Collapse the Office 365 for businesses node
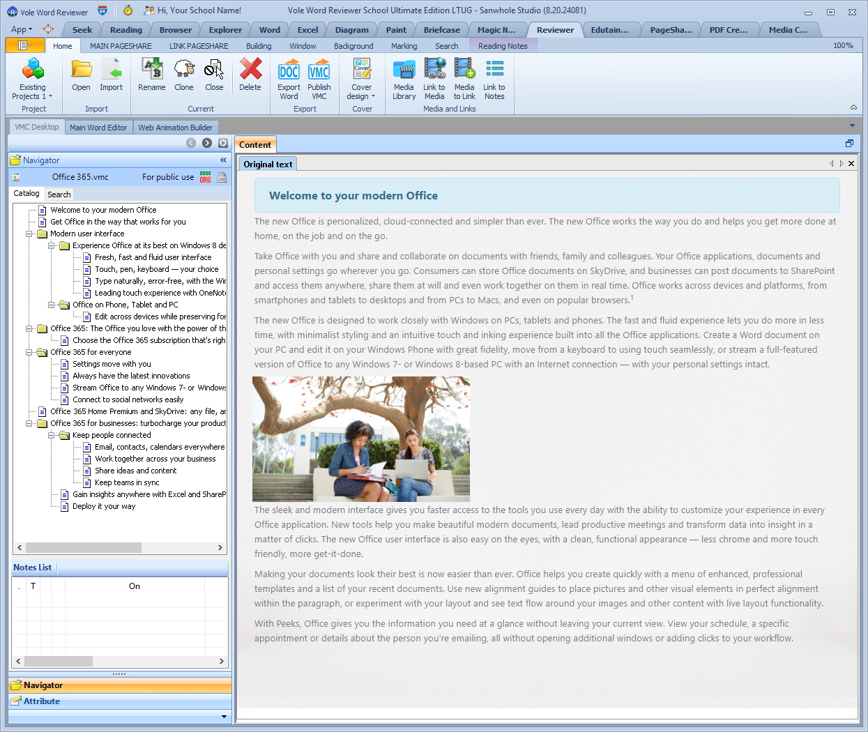This screenshot has height=732, width=868. tap(29, 424)
